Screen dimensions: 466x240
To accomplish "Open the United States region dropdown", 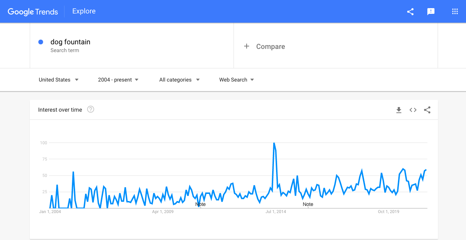I will 58,80.
